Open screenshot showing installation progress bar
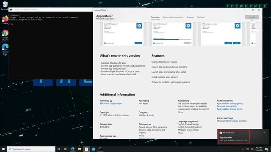 click(172, 34)
